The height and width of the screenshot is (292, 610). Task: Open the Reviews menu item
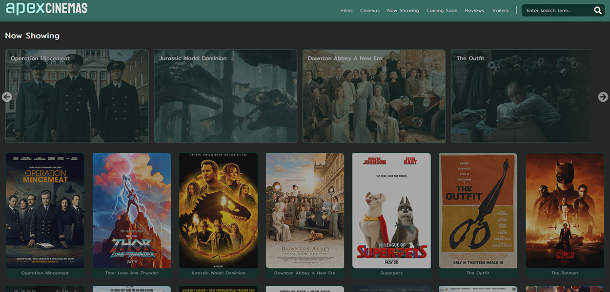coord(474,11)
